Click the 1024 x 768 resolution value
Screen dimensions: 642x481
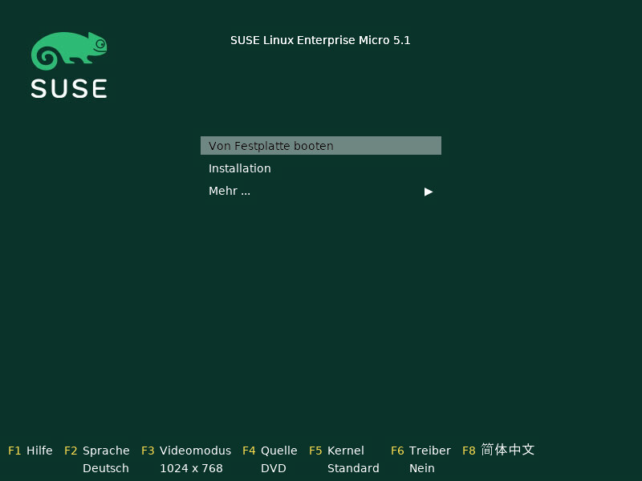click(191, 468)
